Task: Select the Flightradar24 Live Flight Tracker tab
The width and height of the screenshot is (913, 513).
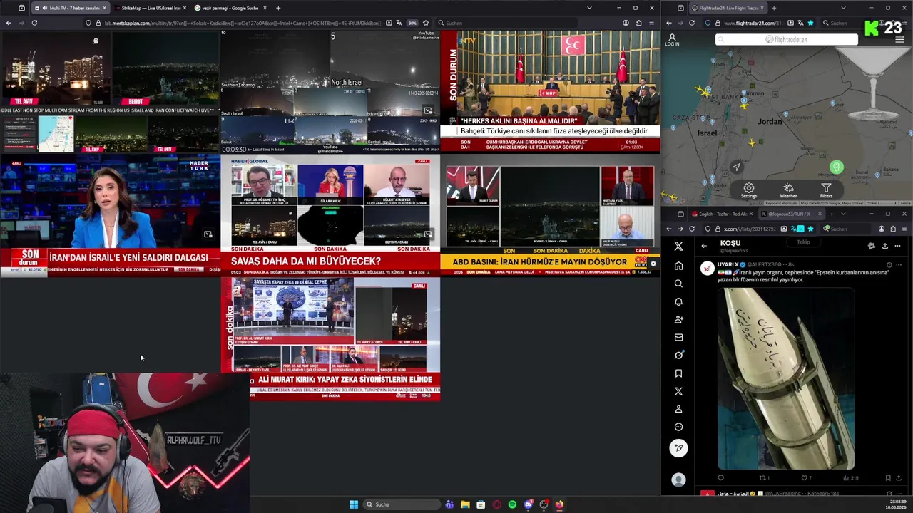Action: pyautogui.click(x=728, y=8)
